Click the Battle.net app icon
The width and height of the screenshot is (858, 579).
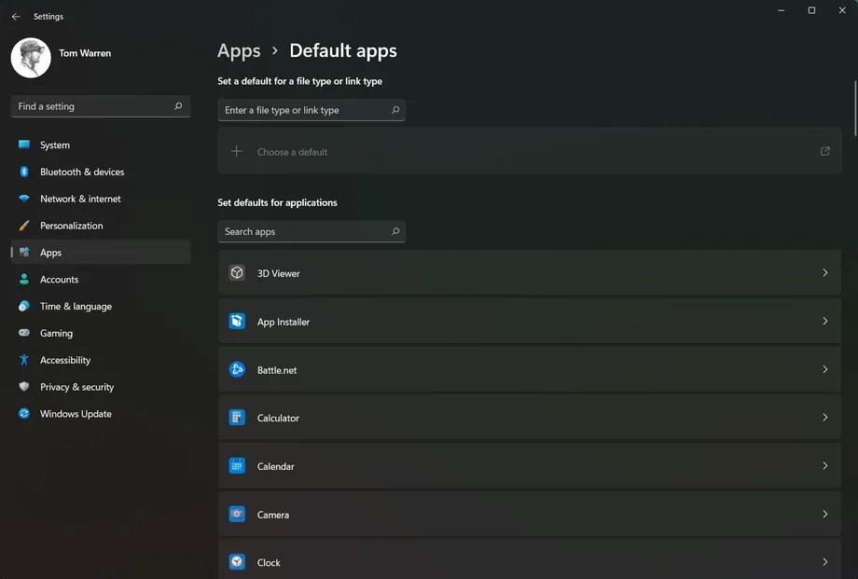[237, 369]
